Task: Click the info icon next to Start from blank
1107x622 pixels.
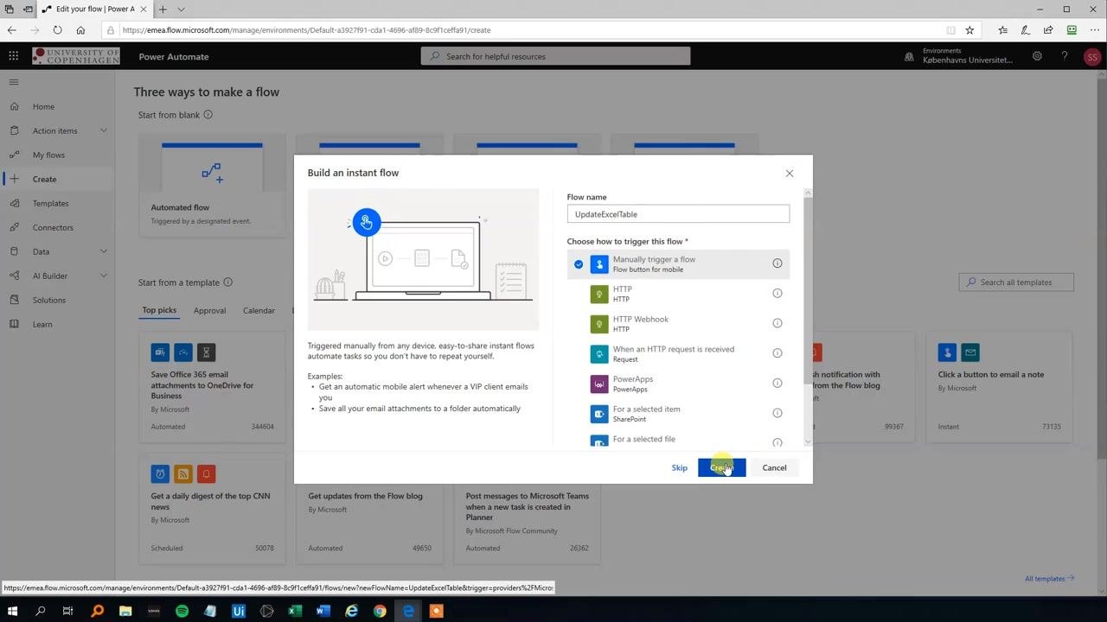Action: pos(208,115)
